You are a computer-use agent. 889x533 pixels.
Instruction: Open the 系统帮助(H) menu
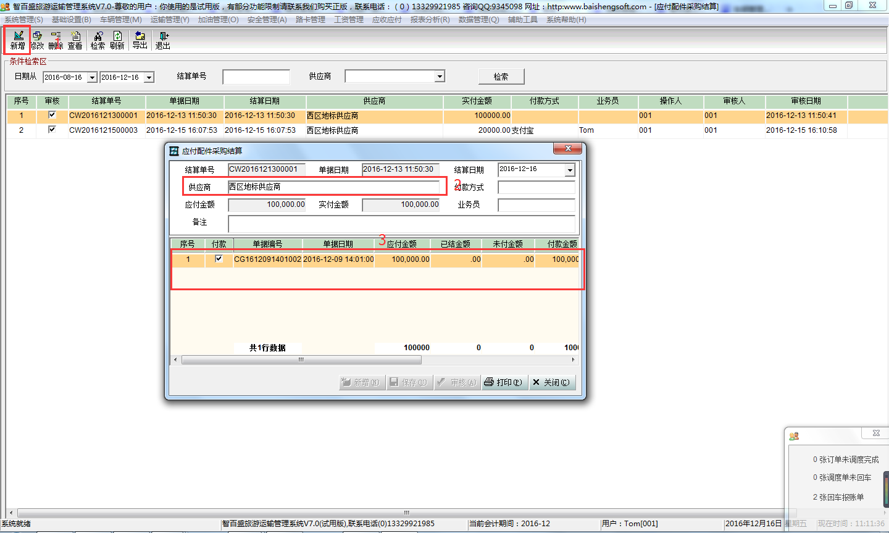566,20
